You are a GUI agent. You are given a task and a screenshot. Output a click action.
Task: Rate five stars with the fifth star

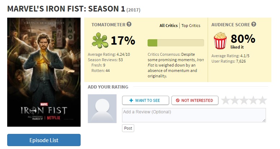[x=263, y=100]
